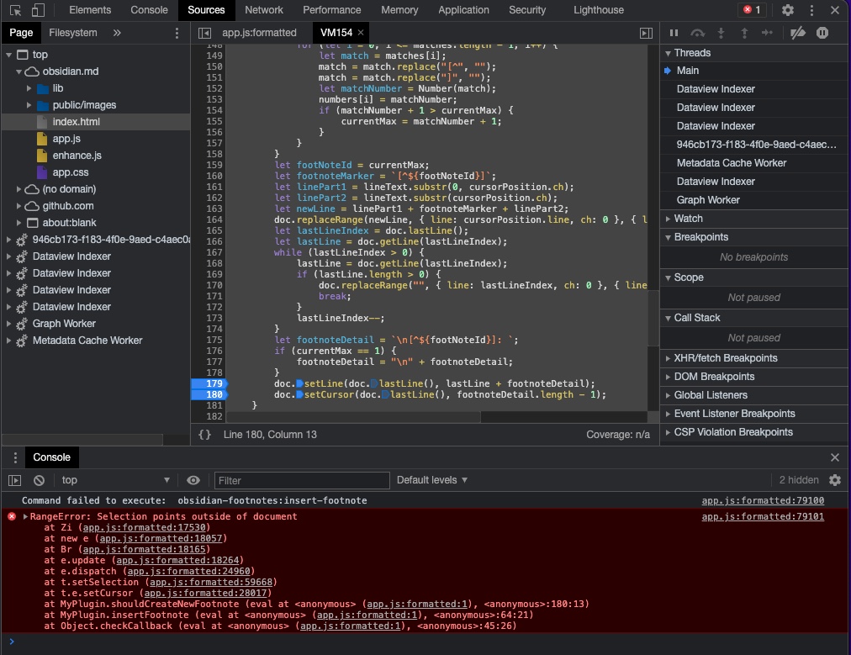Open the Application panel tab
The image size is (851, 655).
pos(463,10)
